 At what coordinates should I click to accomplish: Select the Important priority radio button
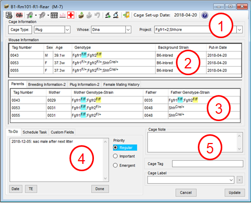coord(115,156)
